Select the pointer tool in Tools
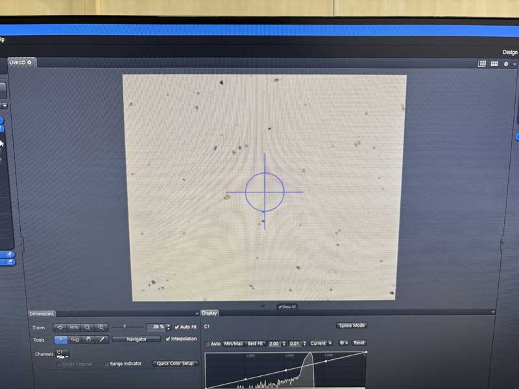 pos(60,339)
